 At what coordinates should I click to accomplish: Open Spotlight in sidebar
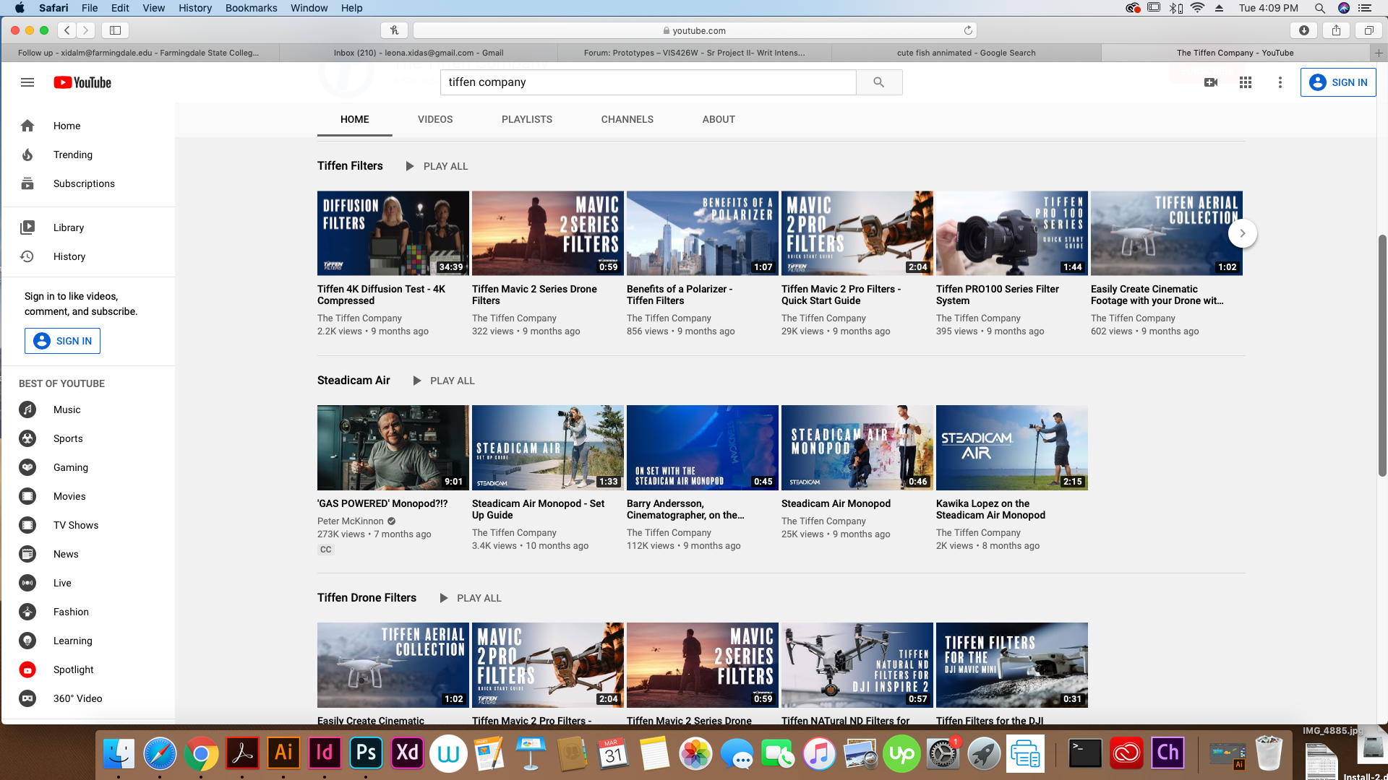click(x=87, y=669)
